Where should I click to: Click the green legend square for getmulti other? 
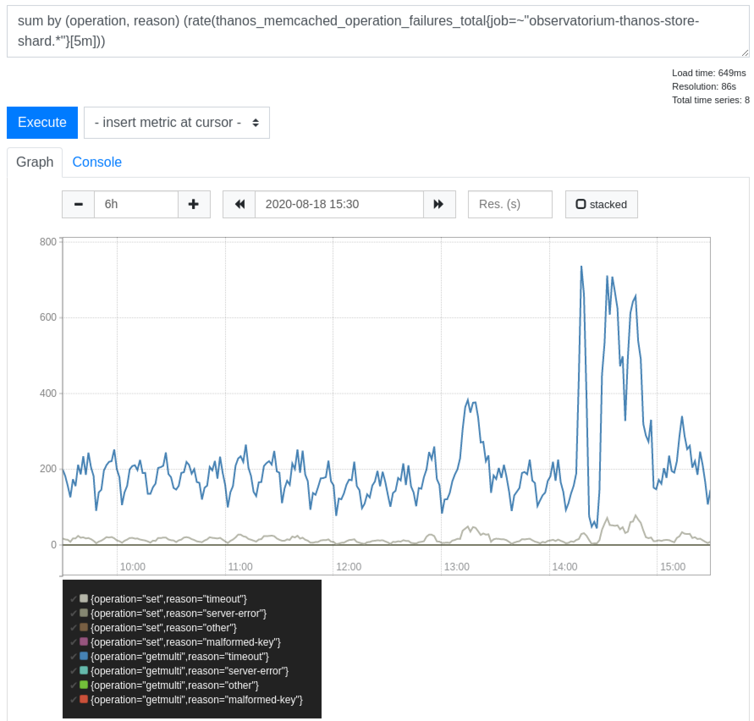83,685
